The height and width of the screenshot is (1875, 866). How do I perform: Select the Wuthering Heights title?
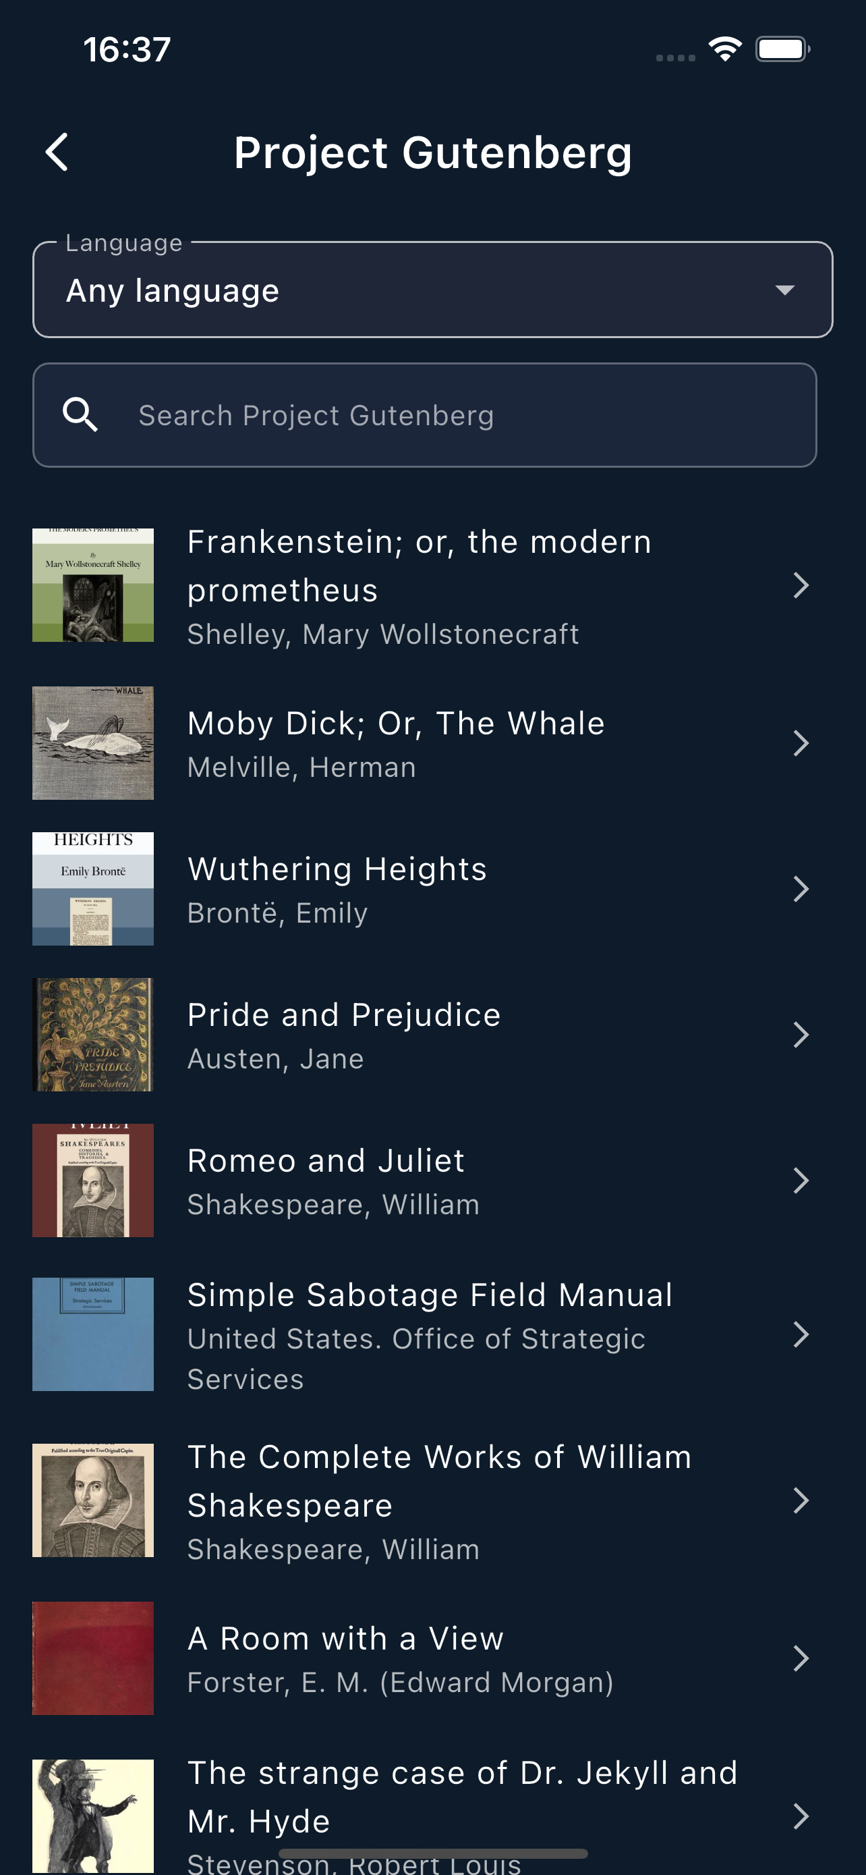(337, 869)
